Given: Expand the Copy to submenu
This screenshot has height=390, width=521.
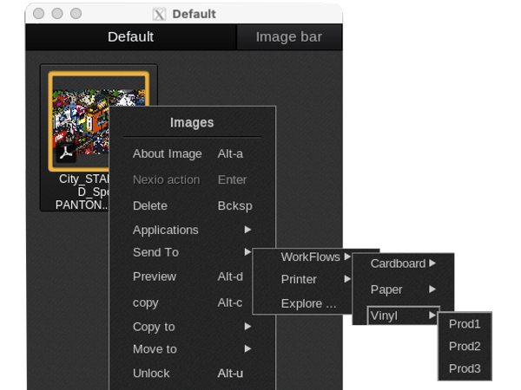Looking at the screenshot, I should pos(192,327).
